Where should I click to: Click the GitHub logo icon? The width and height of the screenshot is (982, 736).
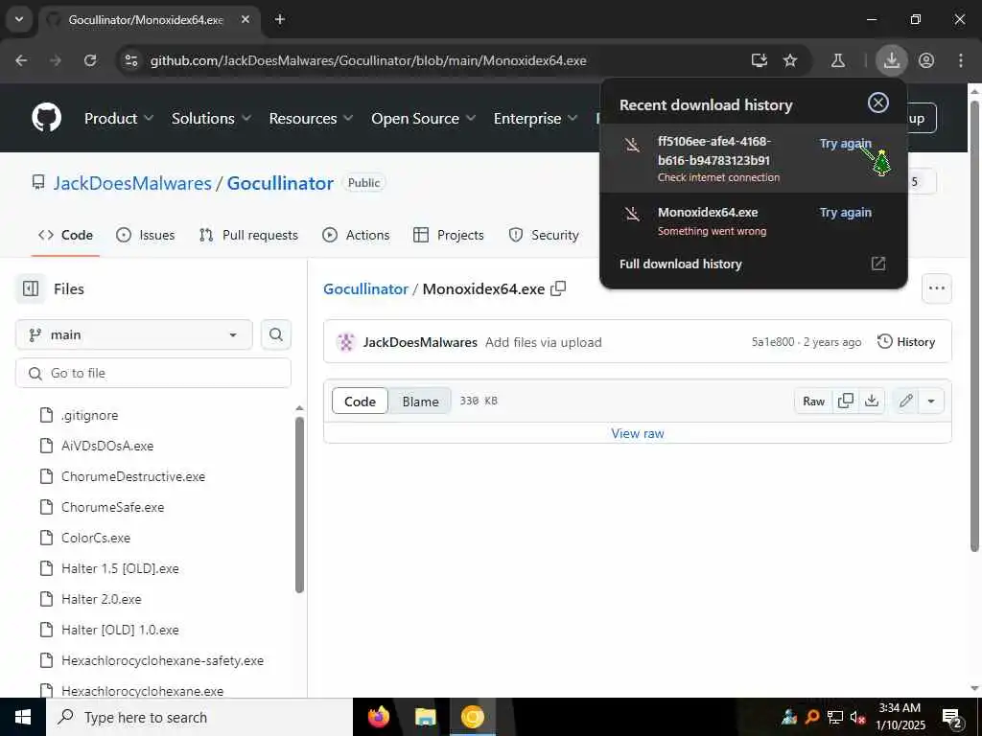point(46,118)
